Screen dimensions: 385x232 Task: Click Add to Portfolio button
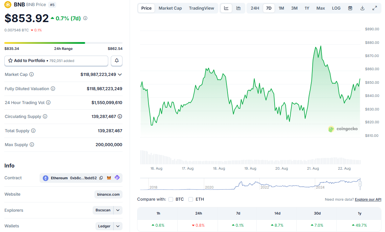coord(56,61)
